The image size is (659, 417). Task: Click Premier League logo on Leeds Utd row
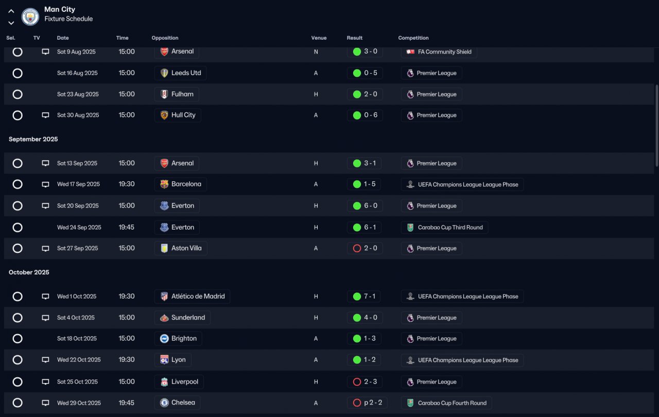click(x=410, y=73)
